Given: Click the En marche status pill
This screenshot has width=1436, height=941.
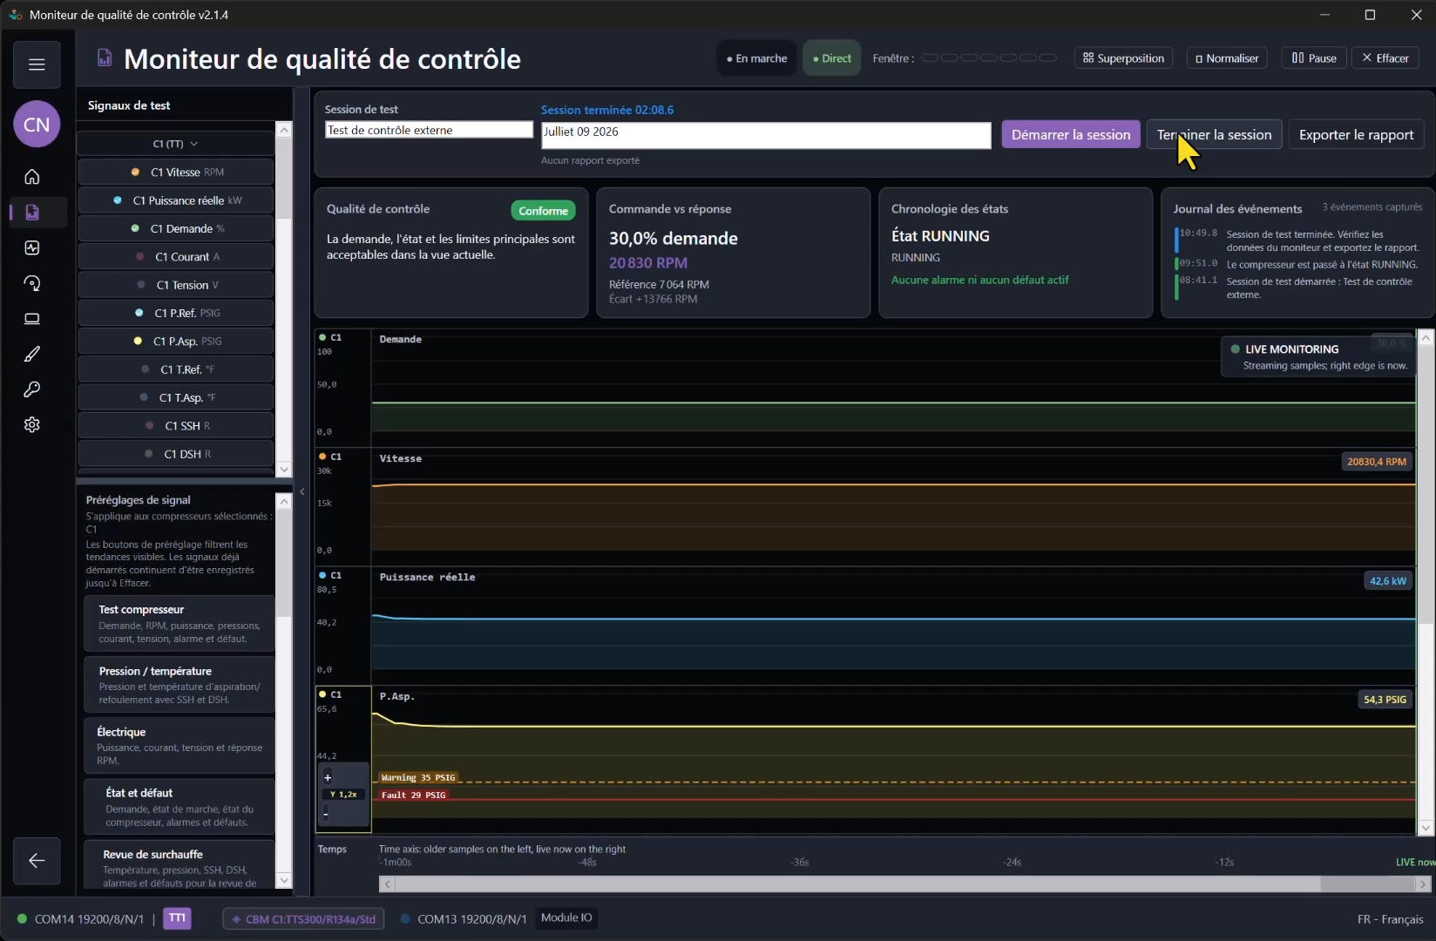Looking at the screenshot, I should (x=756, y=58).
